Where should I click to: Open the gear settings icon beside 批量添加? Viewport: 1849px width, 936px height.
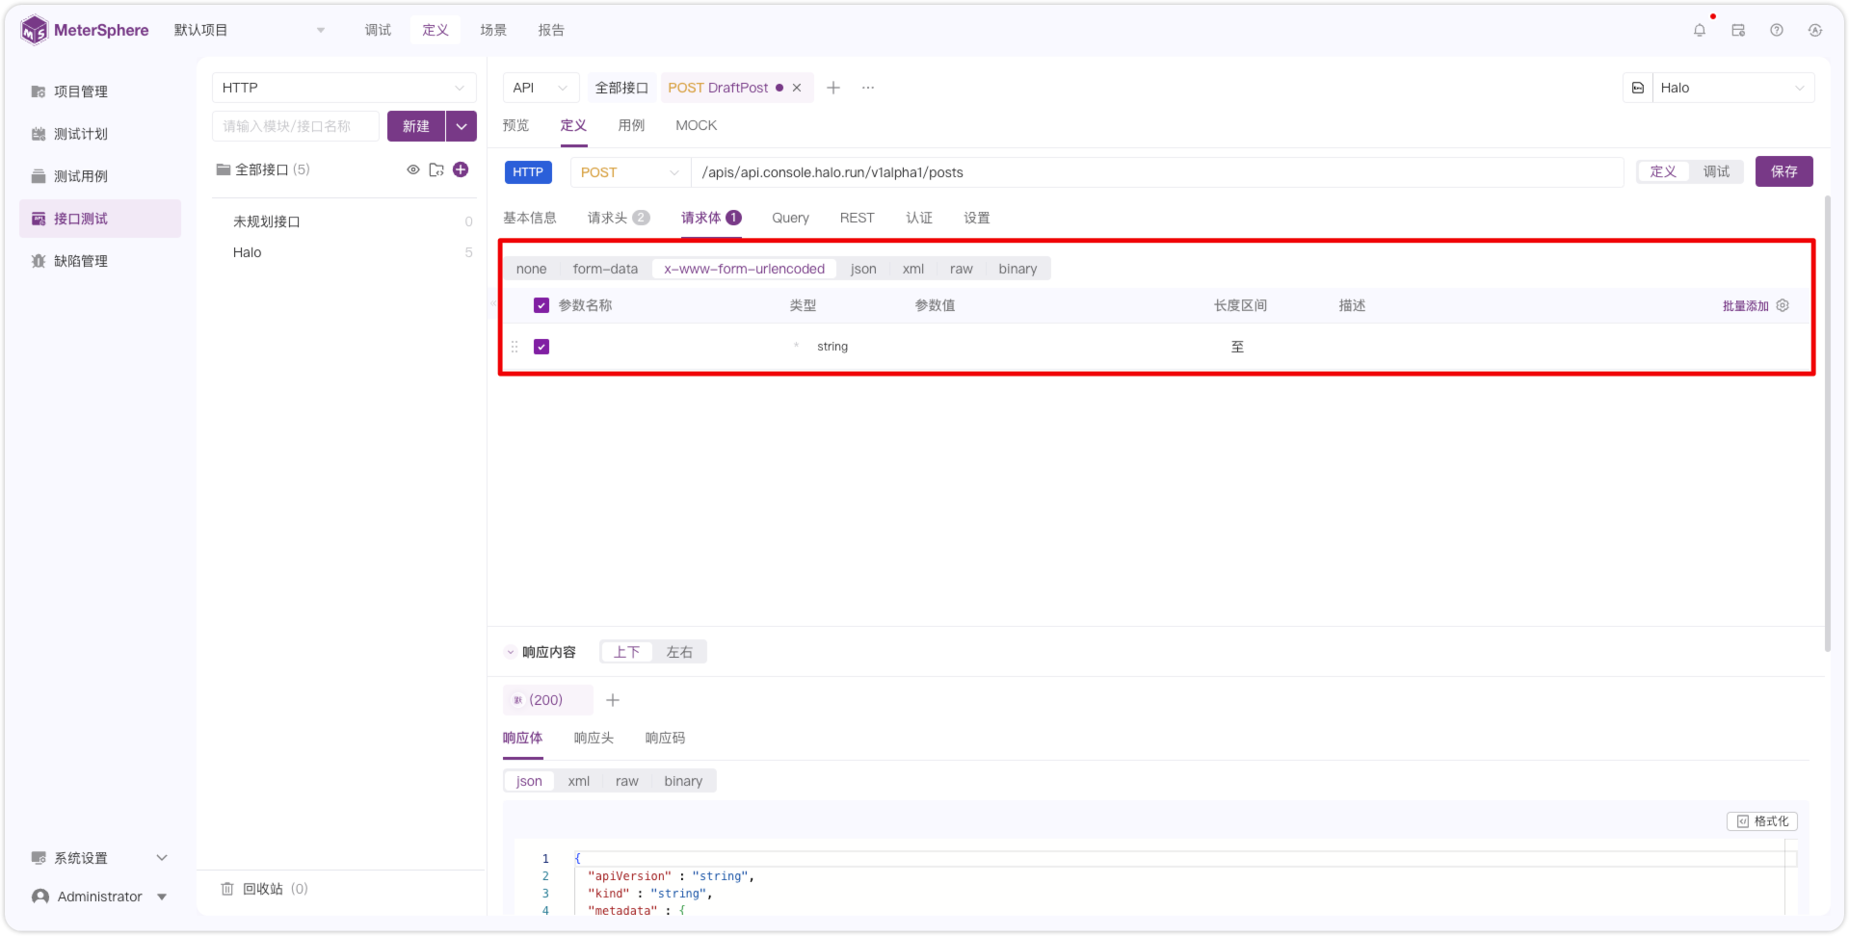(x=1783, y=305)
